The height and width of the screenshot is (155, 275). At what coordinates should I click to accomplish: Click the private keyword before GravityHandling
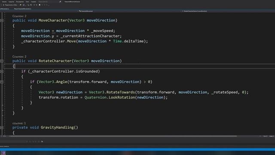pos(20,127)
